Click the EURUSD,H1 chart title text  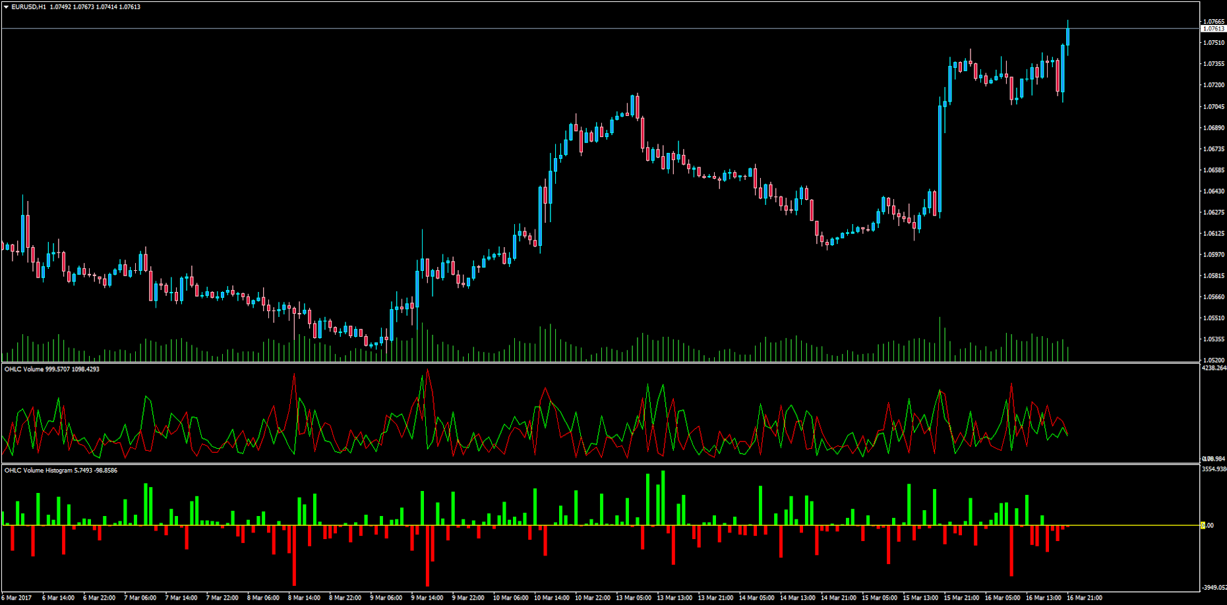pos(28,7)
